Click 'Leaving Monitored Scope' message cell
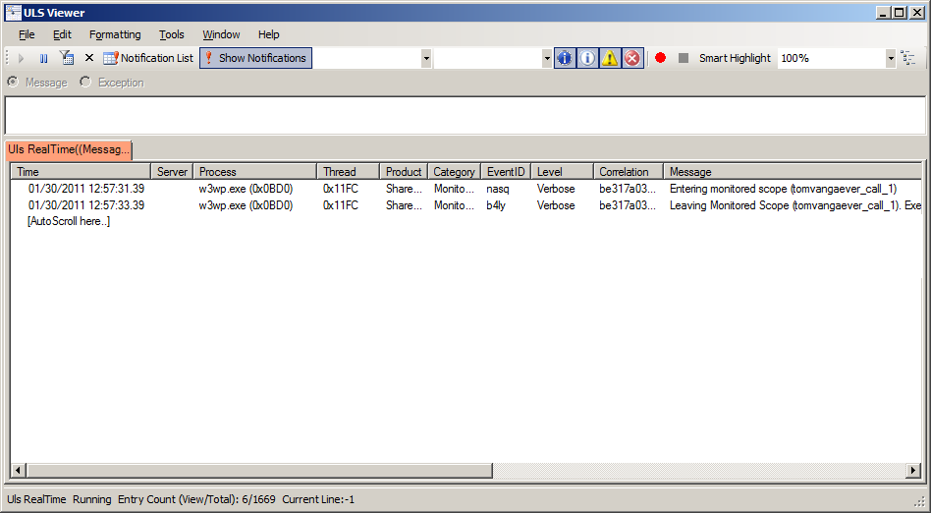The image size is (931, 513). 795,205
